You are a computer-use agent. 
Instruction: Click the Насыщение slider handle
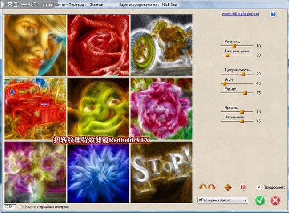242,121
